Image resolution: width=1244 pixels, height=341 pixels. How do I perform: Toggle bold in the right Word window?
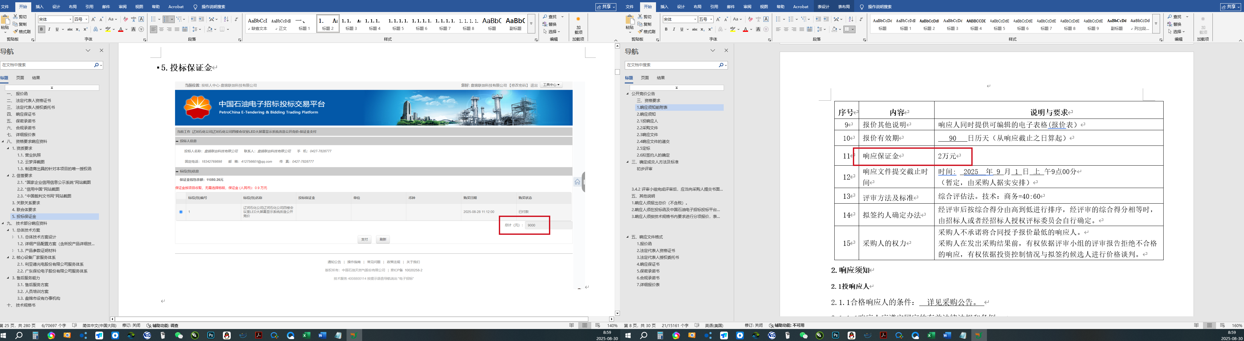click(666, 29)
